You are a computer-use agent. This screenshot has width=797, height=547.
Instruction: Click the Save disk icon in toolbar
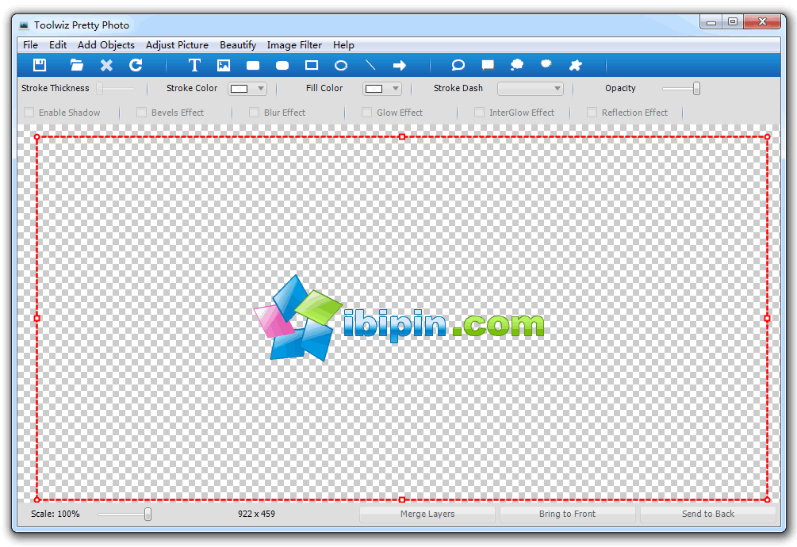click(x=40, y=65)
